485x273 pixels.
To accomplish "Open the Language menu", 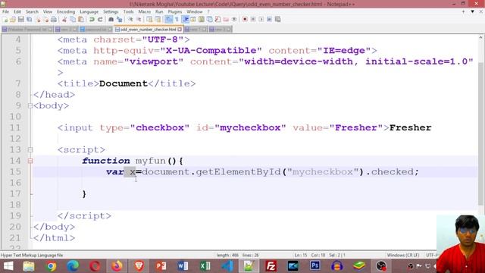I will [x=89, y=11].
